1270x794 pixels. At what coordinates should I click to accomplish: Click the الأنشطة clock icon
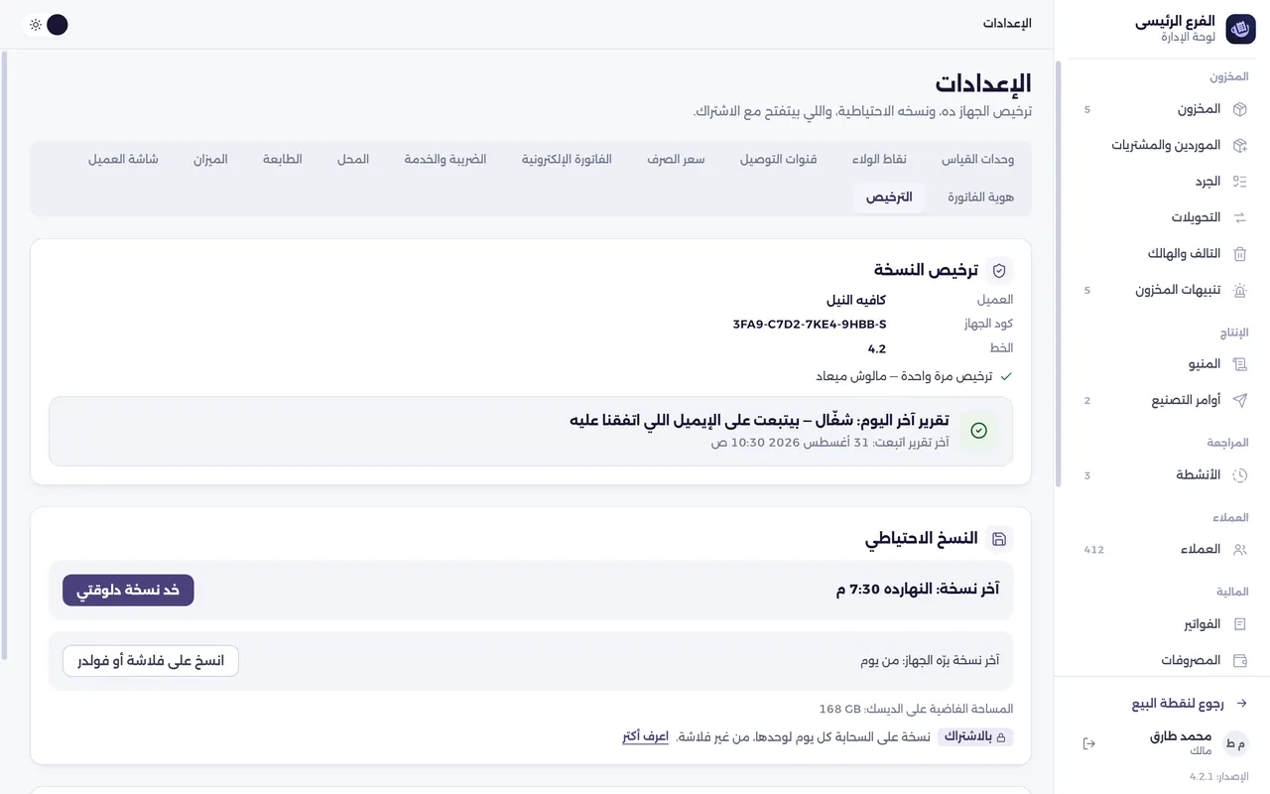click(1239, 475)
